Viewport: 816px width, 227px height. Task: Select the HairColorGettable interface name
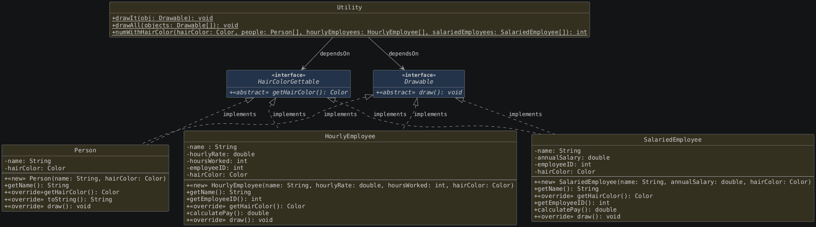[288, 81]
